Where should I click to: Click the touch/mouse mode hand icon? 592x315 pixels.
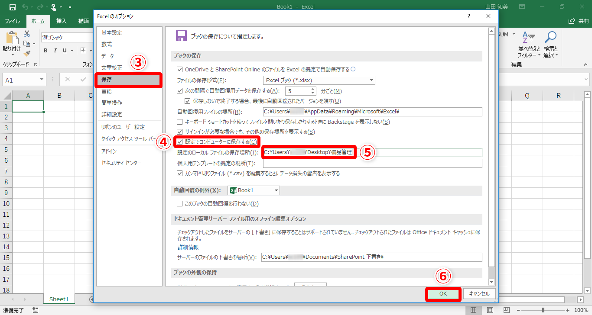(x=54, y=7)
